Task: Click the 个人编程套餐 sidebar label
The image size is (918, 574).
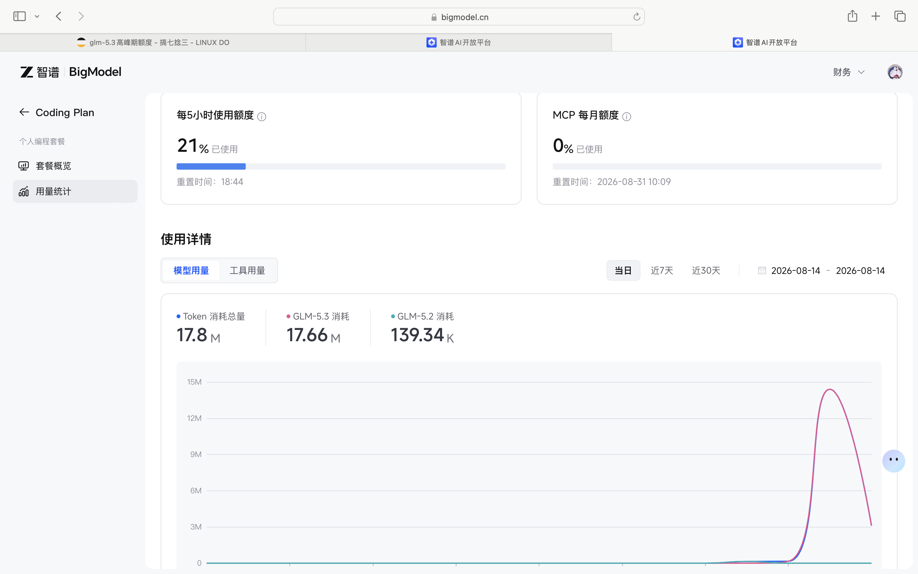Action: coord(42,141)
